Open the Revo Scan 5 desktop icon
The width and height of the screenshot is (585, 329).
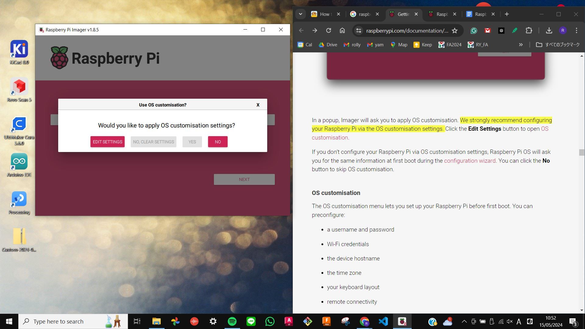click(x=19, y=90)
